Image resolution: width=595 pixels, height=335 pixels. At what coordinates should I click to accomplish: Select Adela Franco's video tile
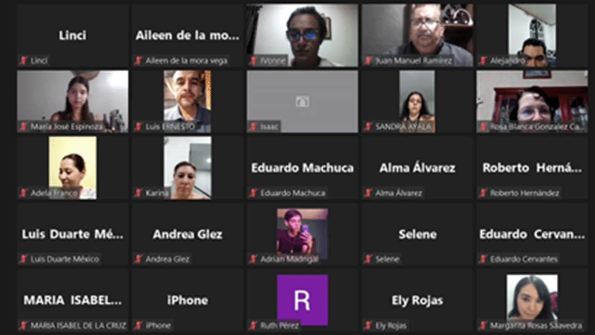73,168
